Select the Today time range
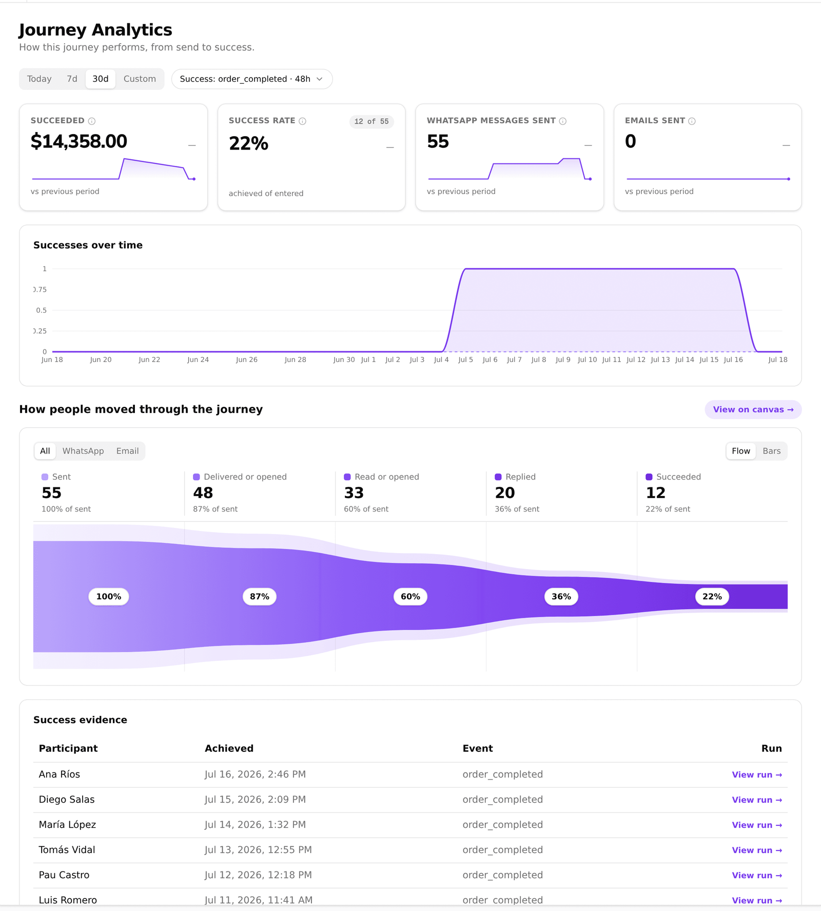Viewport: 821px width, 911px height. (40, 79)
